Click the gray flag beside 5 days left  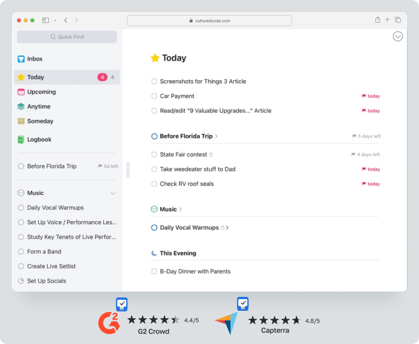pyautogui.click(x=354, y=136)
